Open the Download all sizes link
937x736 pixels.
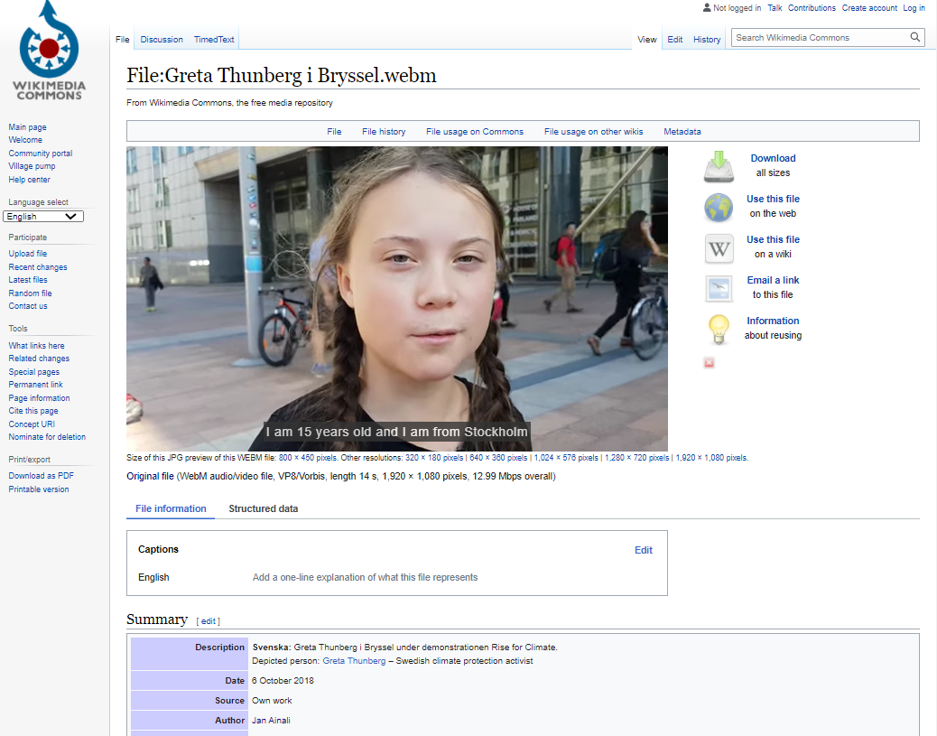click(x=774, y=158)
